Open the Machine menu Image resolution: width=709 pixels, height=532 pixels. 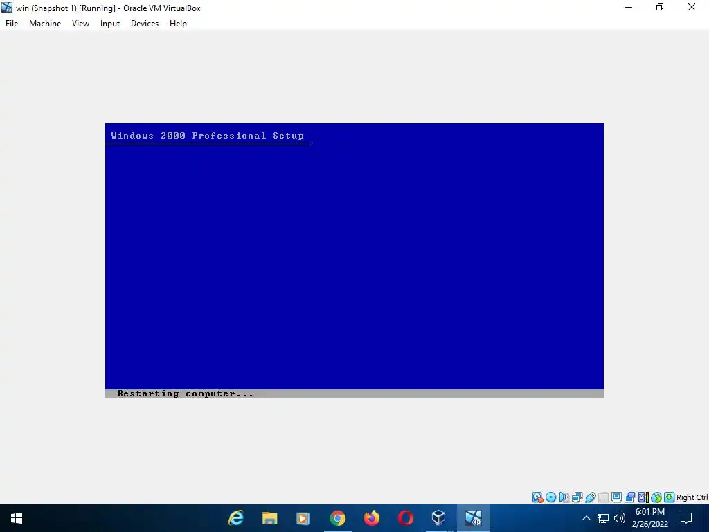click(45, 24)
